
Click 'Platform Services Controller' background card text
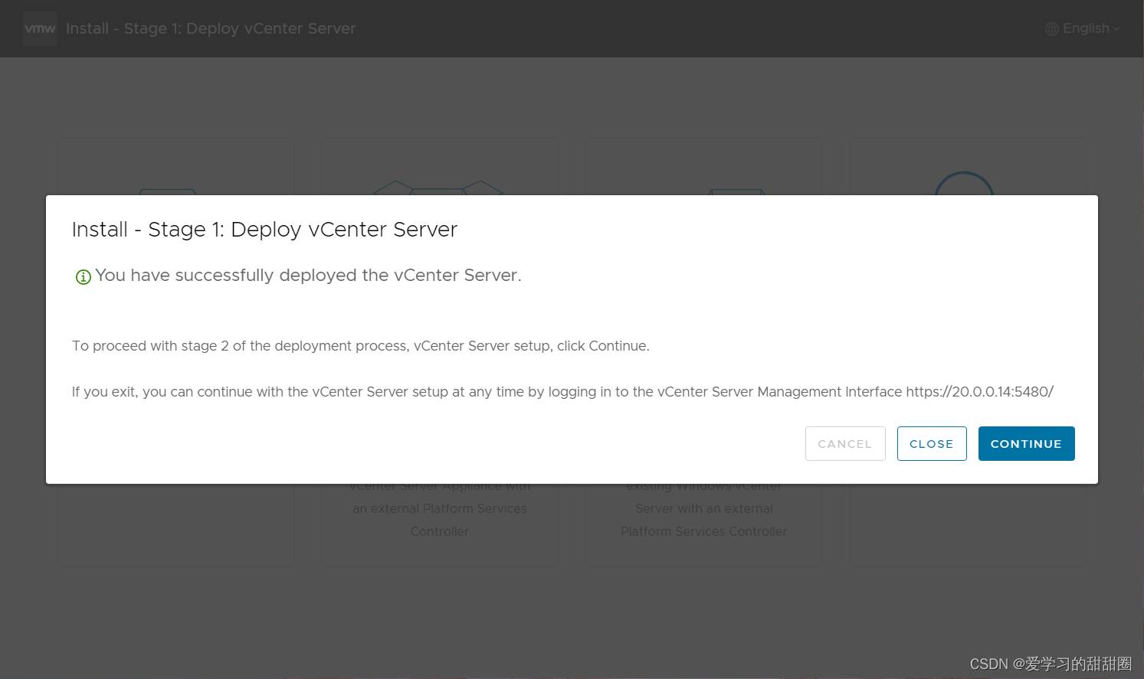[x=704, y=531]
